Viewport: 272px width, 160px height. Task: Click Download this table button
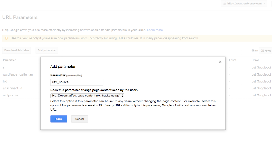17,50
